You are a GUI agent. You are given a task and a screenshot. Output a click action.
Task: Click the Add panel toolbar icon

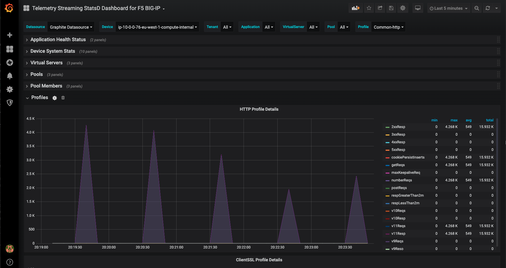[356, 8]
